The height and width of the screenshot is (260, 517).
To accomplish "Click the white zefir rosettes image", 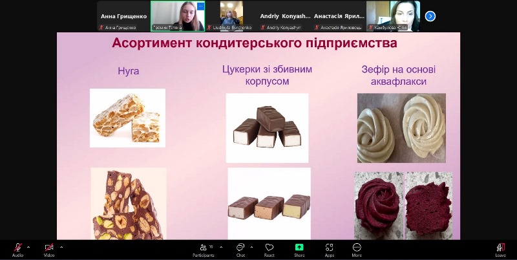I will click(x=401, y=128).
